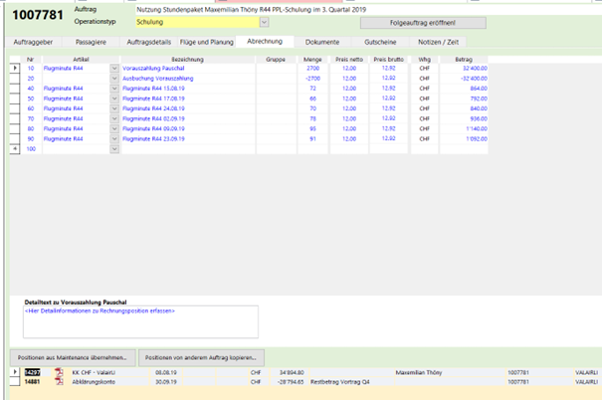This screenshot has width=602, height=400.
Task: Select the Gutscheine tab
Action: click(381, 43)
